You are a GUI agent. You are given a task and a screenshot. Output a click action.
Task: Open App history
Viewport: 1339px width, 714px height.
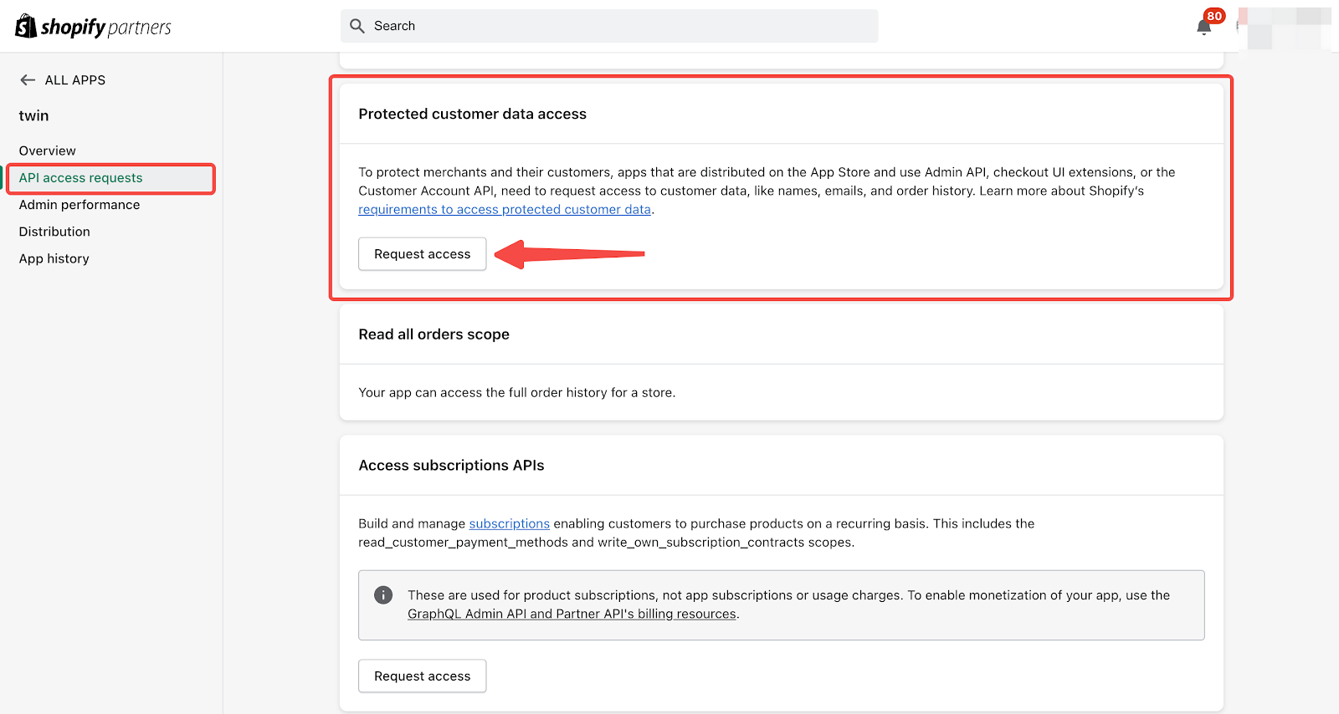point(54,258)
